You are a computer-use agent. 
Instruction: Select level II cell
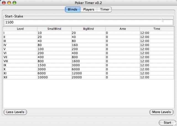tap(20, 37)
